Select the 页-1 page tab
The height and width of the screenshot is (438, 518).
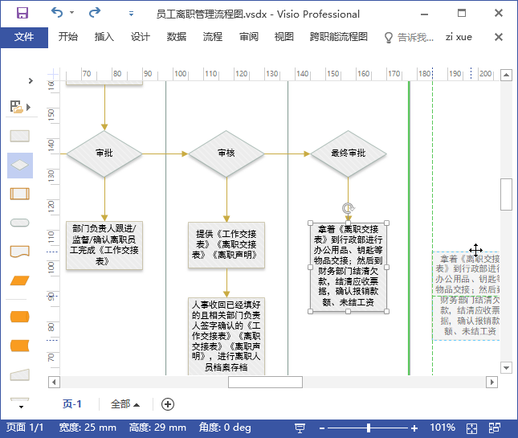72,404
